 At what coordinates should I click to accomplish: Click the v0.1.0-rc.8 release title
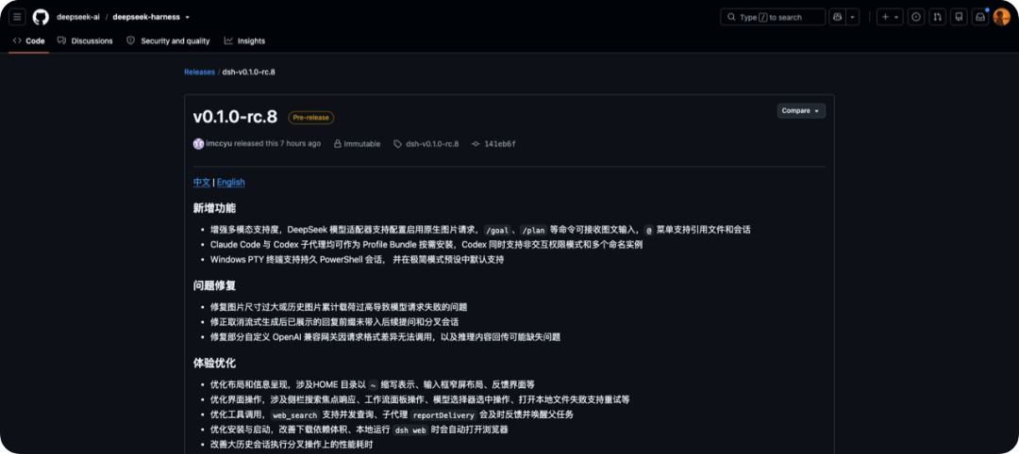coord(235,117)
